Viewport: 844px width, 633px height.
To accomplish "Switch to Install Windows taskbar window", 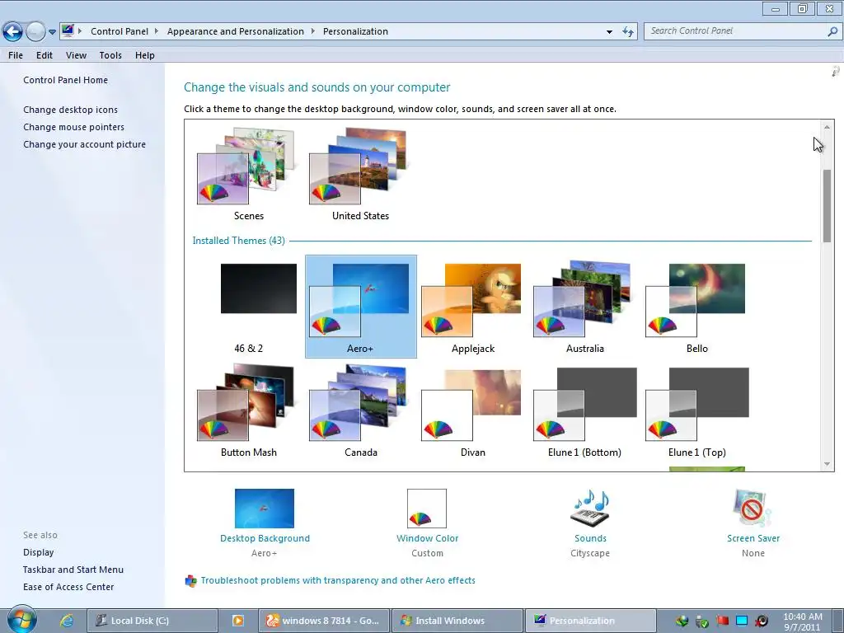I will tap(457, 621).
